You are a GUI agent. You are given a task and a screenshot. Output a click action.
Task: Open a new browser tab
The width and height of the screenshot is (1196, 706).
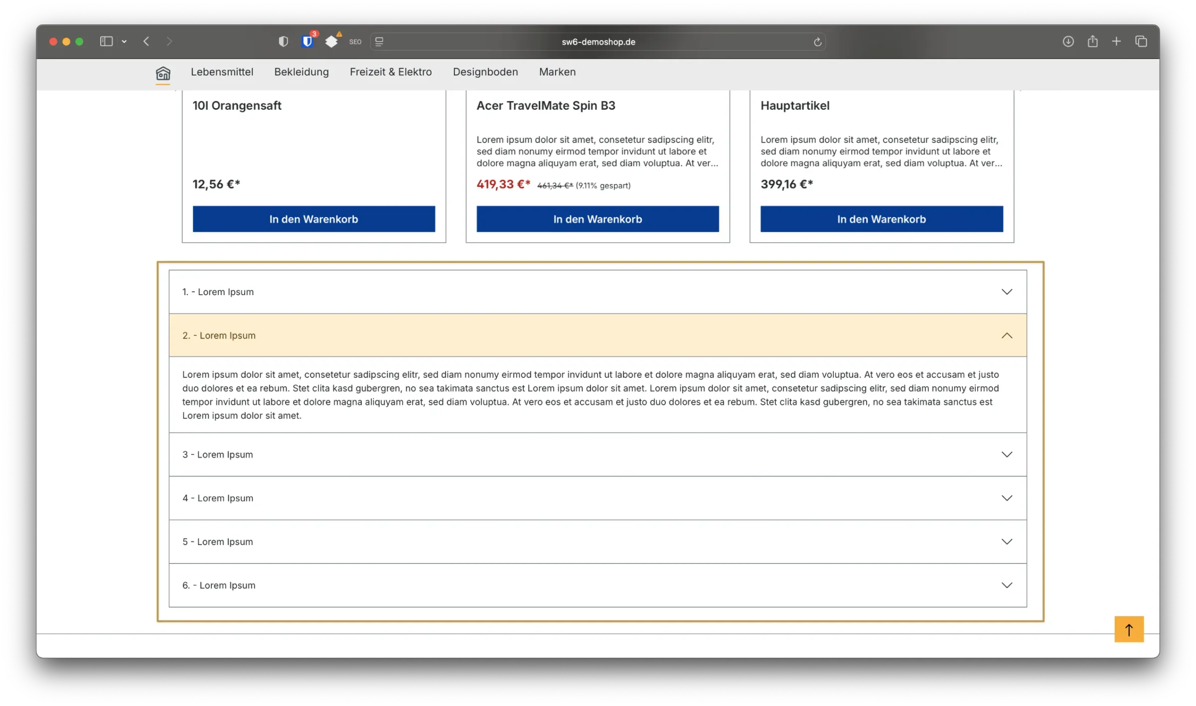click(x=1116, y=41)
